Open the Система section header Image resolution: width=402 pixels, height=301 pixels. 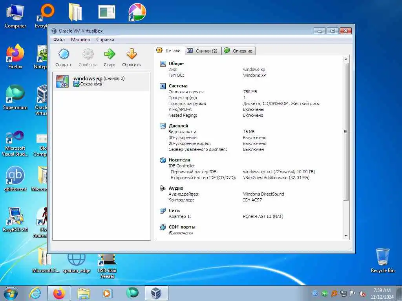[x=178, y=86]
